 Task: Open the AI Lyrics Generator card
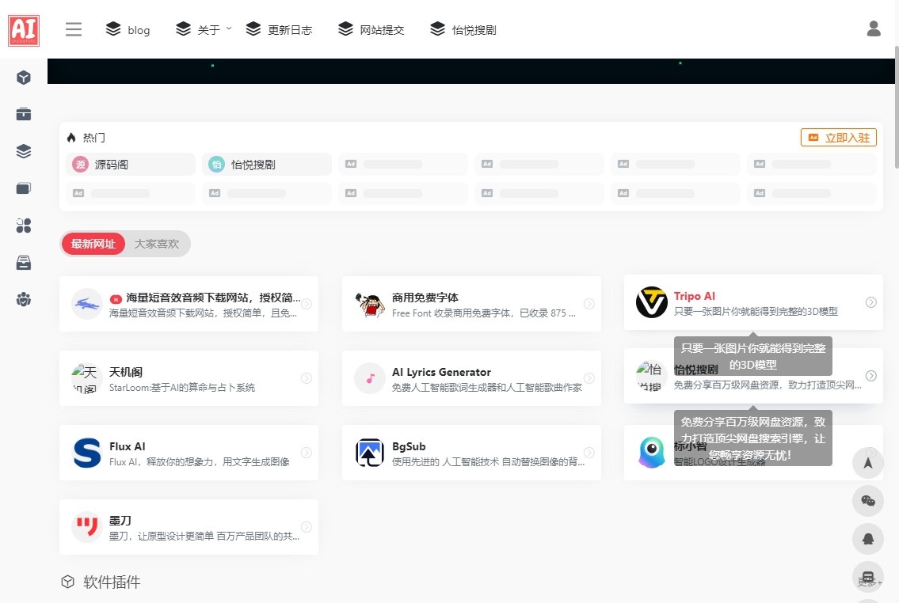[x=471, y=378]
